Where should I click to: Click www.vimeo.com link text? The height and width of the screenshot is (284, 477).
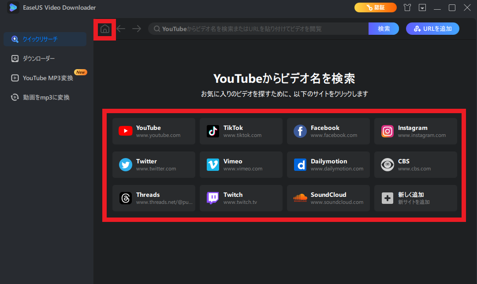[x=243, y=169]
